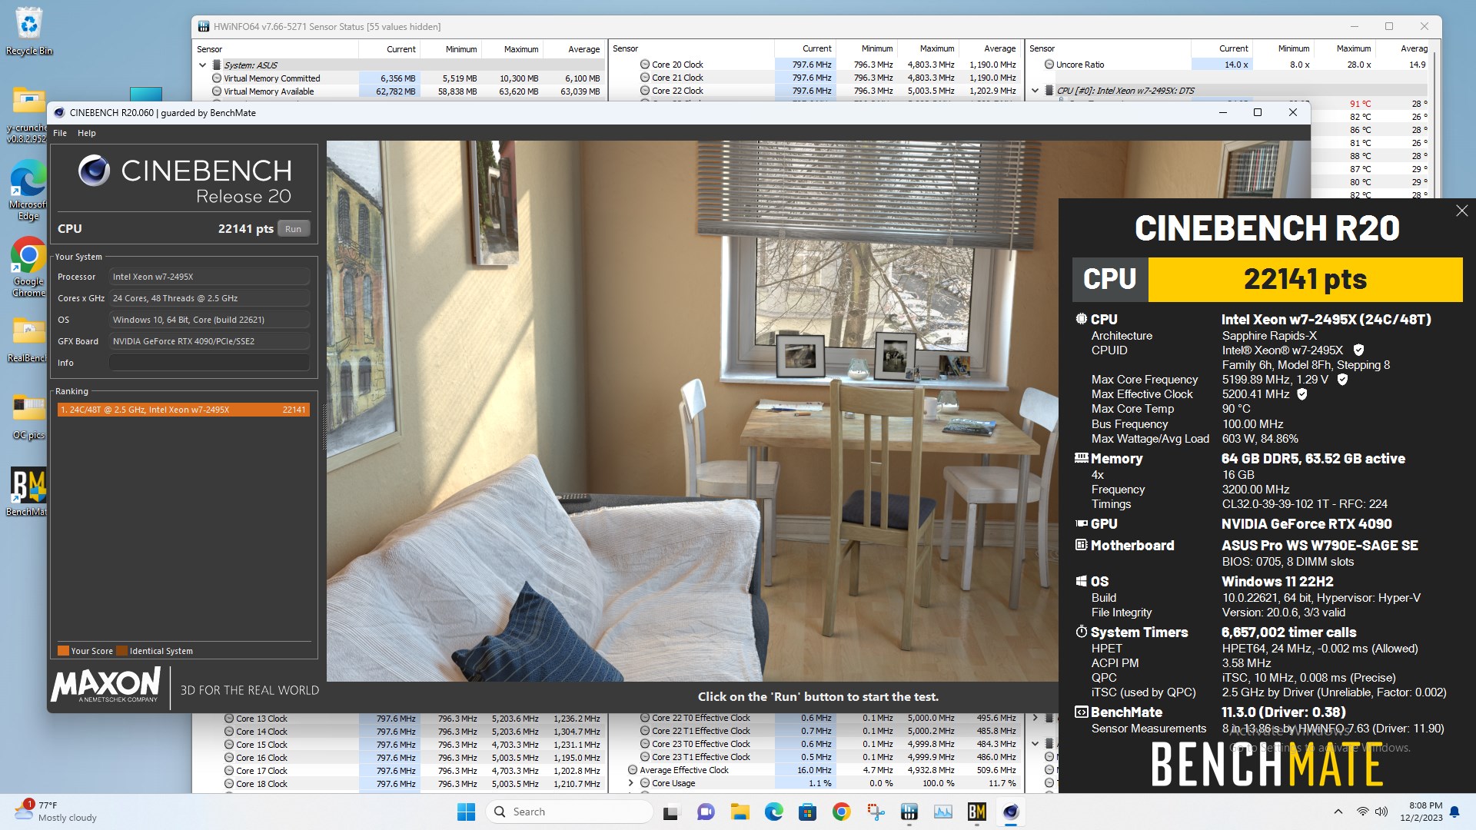Click the Run button next to CPU score
The height and width of the screenshot is (830, 1476).
click(x=293, y=228)
